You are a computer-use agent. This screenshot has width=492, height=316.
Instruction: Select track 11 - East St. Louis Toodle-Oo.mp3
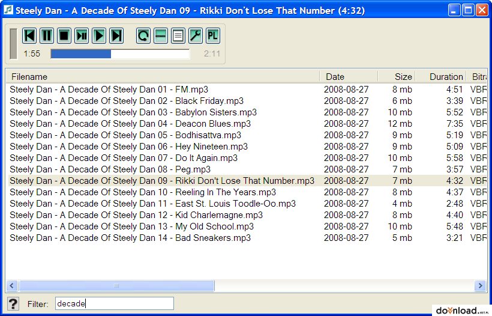coord(153,204)
